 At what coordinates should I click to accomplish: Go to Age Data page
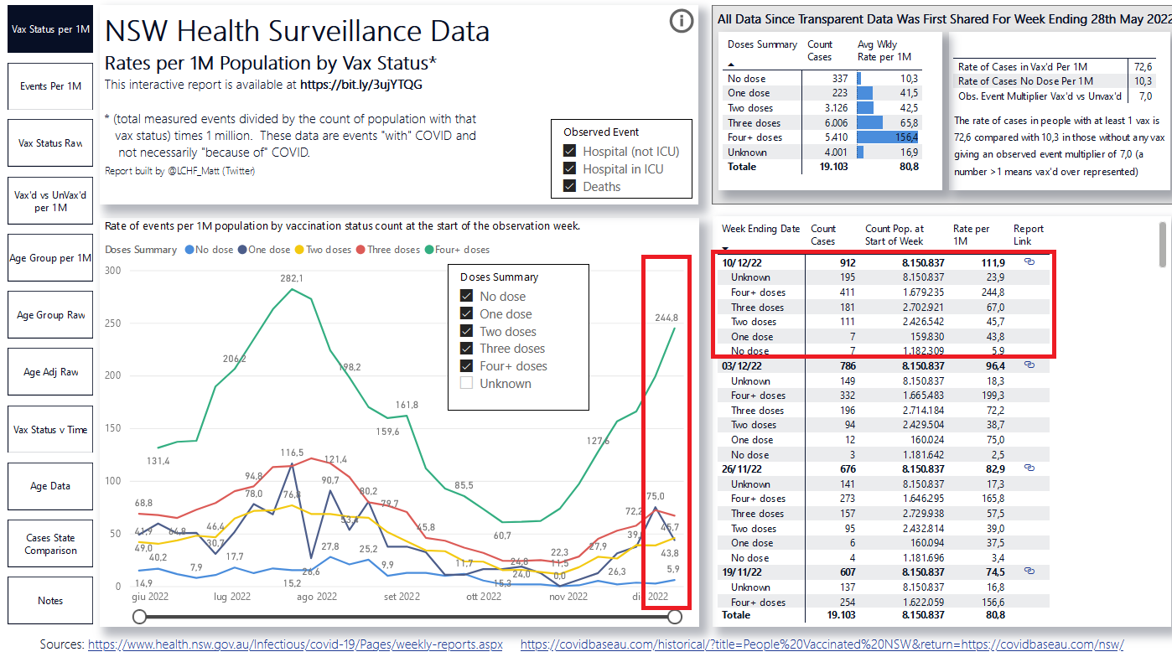click(x=50, y=486)
